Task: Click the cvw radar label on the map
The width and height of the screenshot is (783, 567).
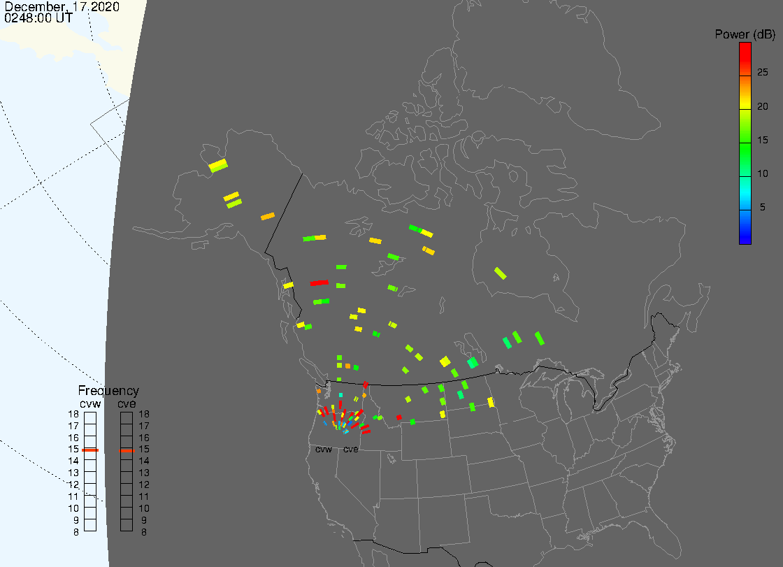Action: click(x=324, y=450)
